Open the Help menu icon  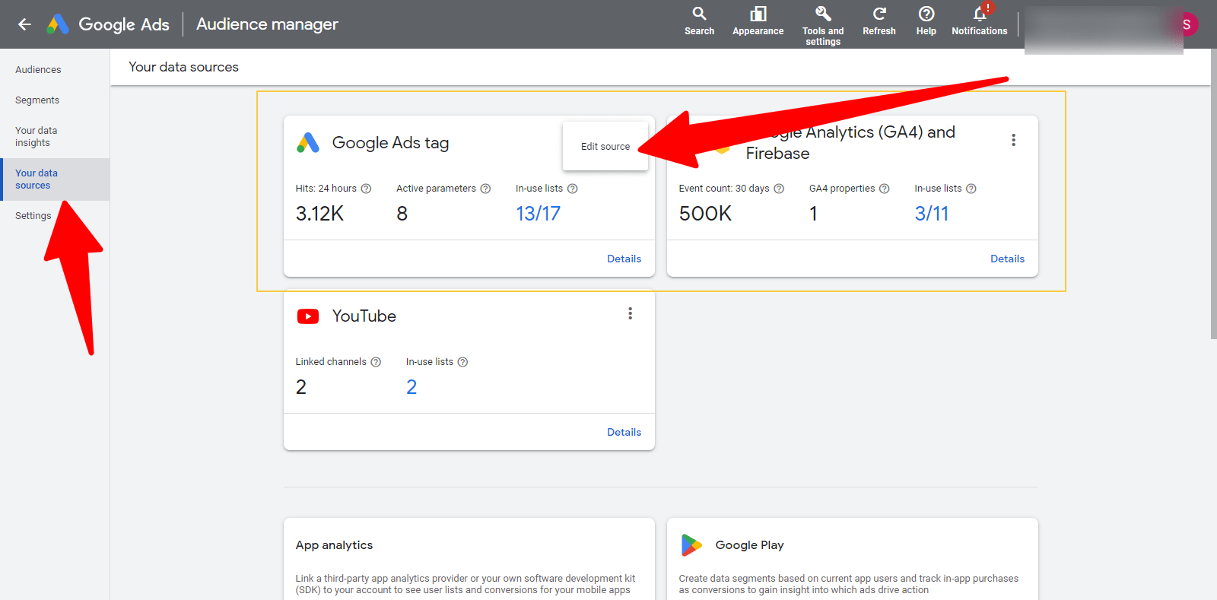pyautogui.click(x=926, y=14)
